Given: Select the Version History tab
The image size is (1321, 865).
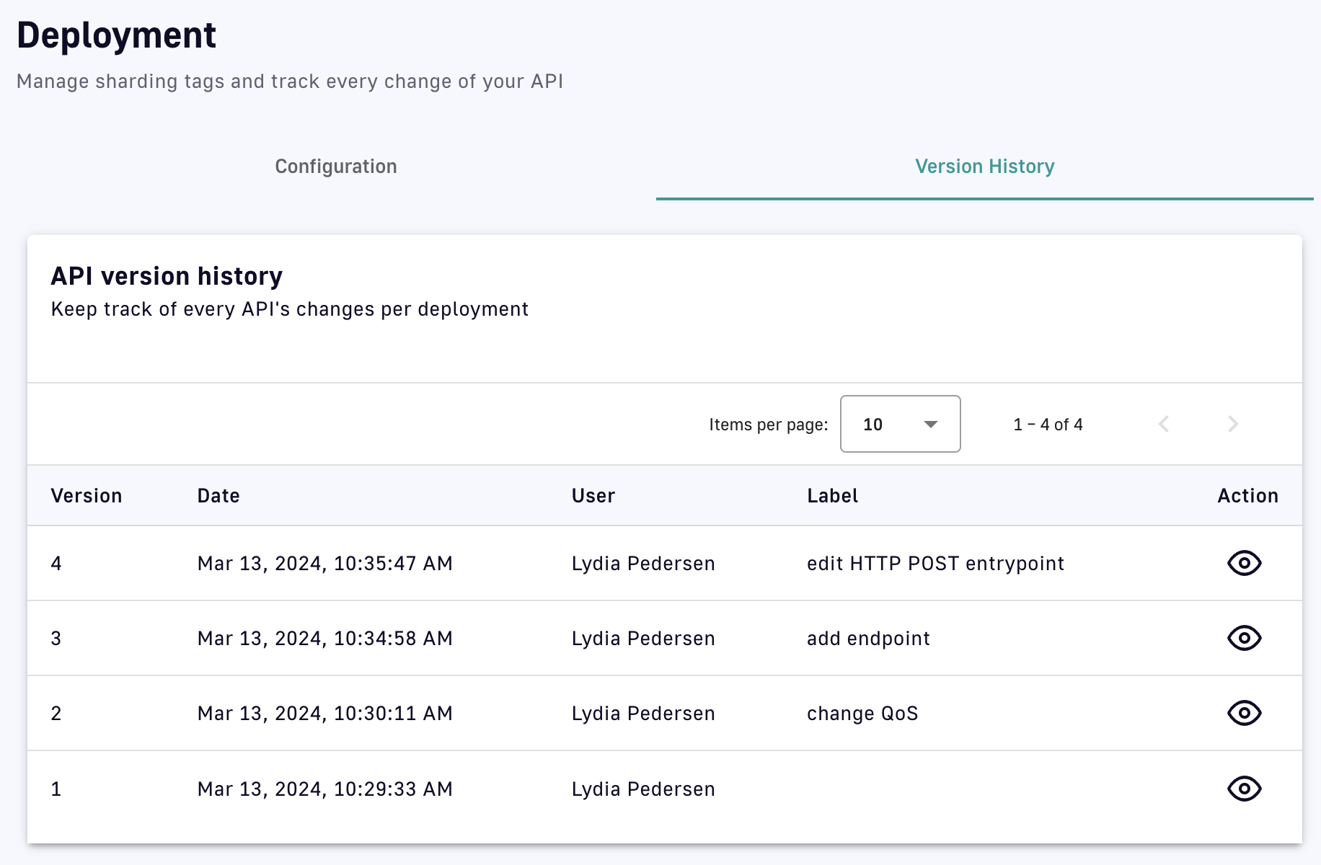Looking at the screenshot, I should [984, 167].
